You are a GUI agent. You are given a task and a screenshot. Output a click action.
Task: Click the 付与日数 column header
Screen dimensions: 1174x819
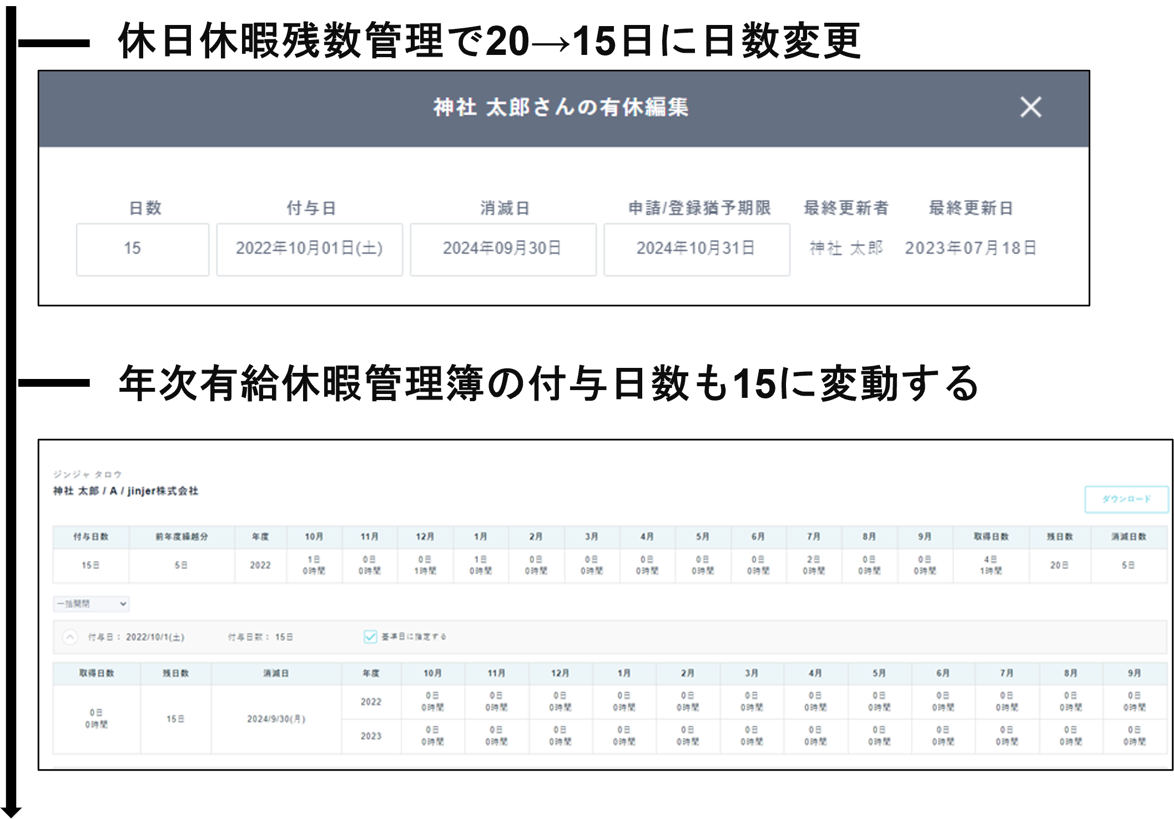coord(91,537)
